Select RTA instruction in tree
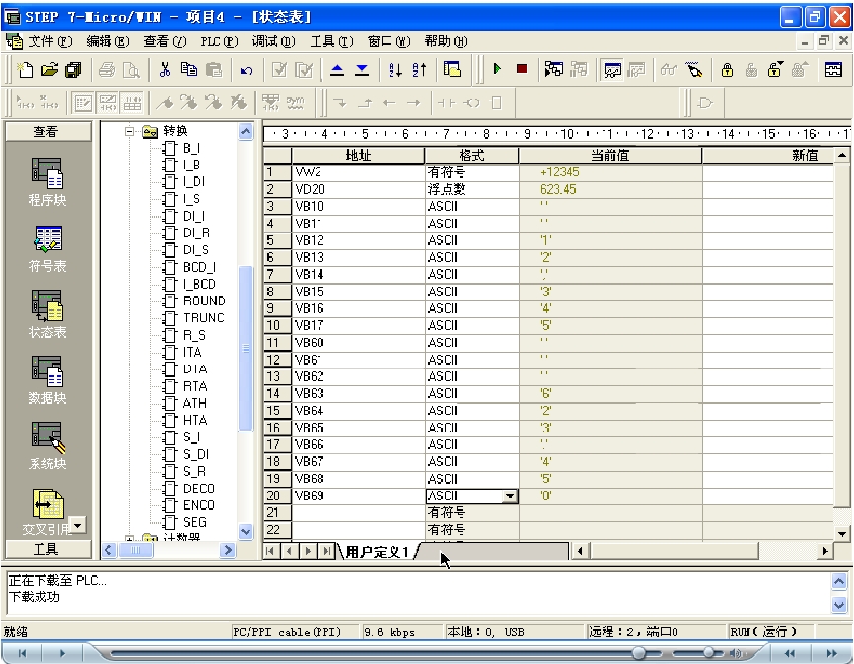This screenshot has width=854, height=664. coord(195,386)
